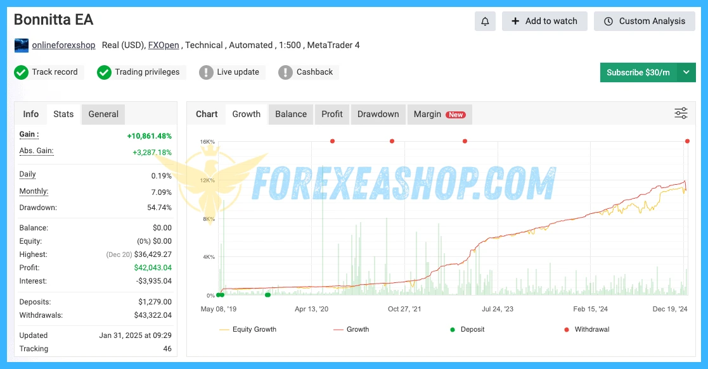Click the Live update warning icon

point(206,72)
